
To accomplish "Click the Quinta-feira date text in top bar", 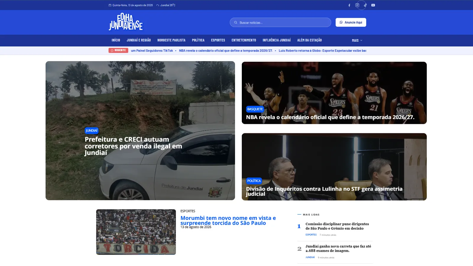I will point(132,5).
